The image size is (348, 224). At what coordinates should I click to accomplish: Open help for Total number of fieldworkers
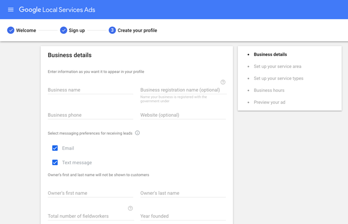coord(130,208)
